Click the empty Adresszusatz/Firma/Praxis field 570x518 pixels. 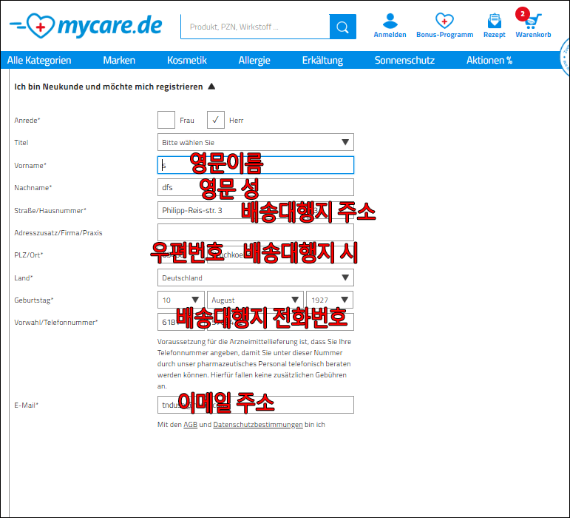tap(256, 232)
